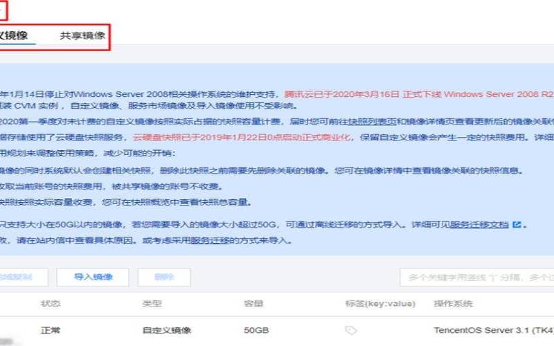Click the 正常 status cell

pyautogui.click(x=51, y=331)
